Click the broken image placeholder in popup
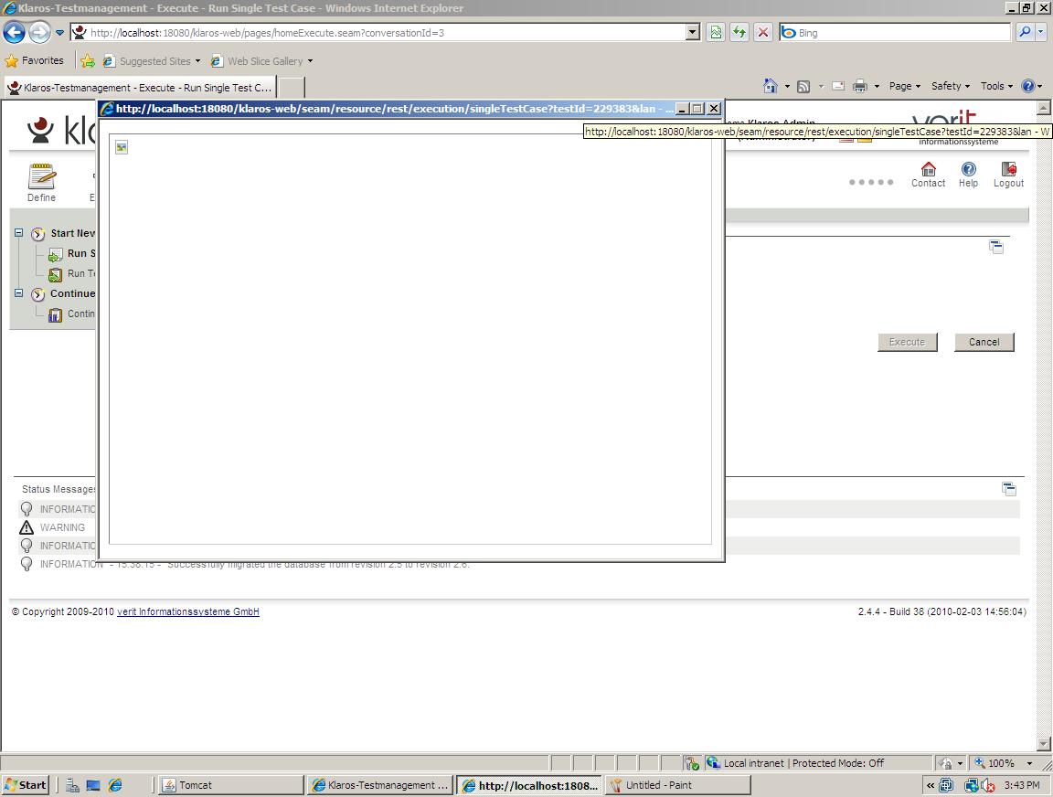1053x797 pixels. [x=122, y=147]
